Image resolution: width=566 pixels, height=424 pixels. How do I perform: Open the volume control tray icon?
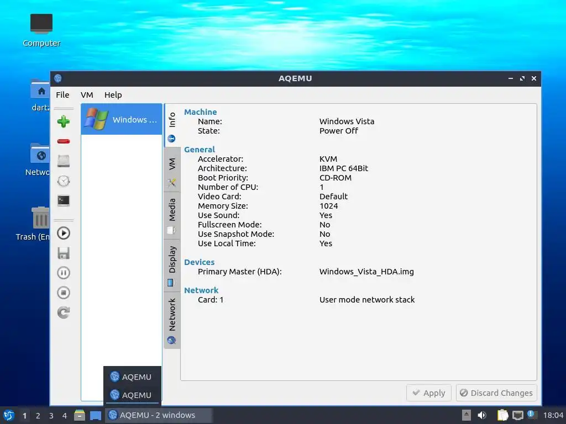tap(482, 415)
